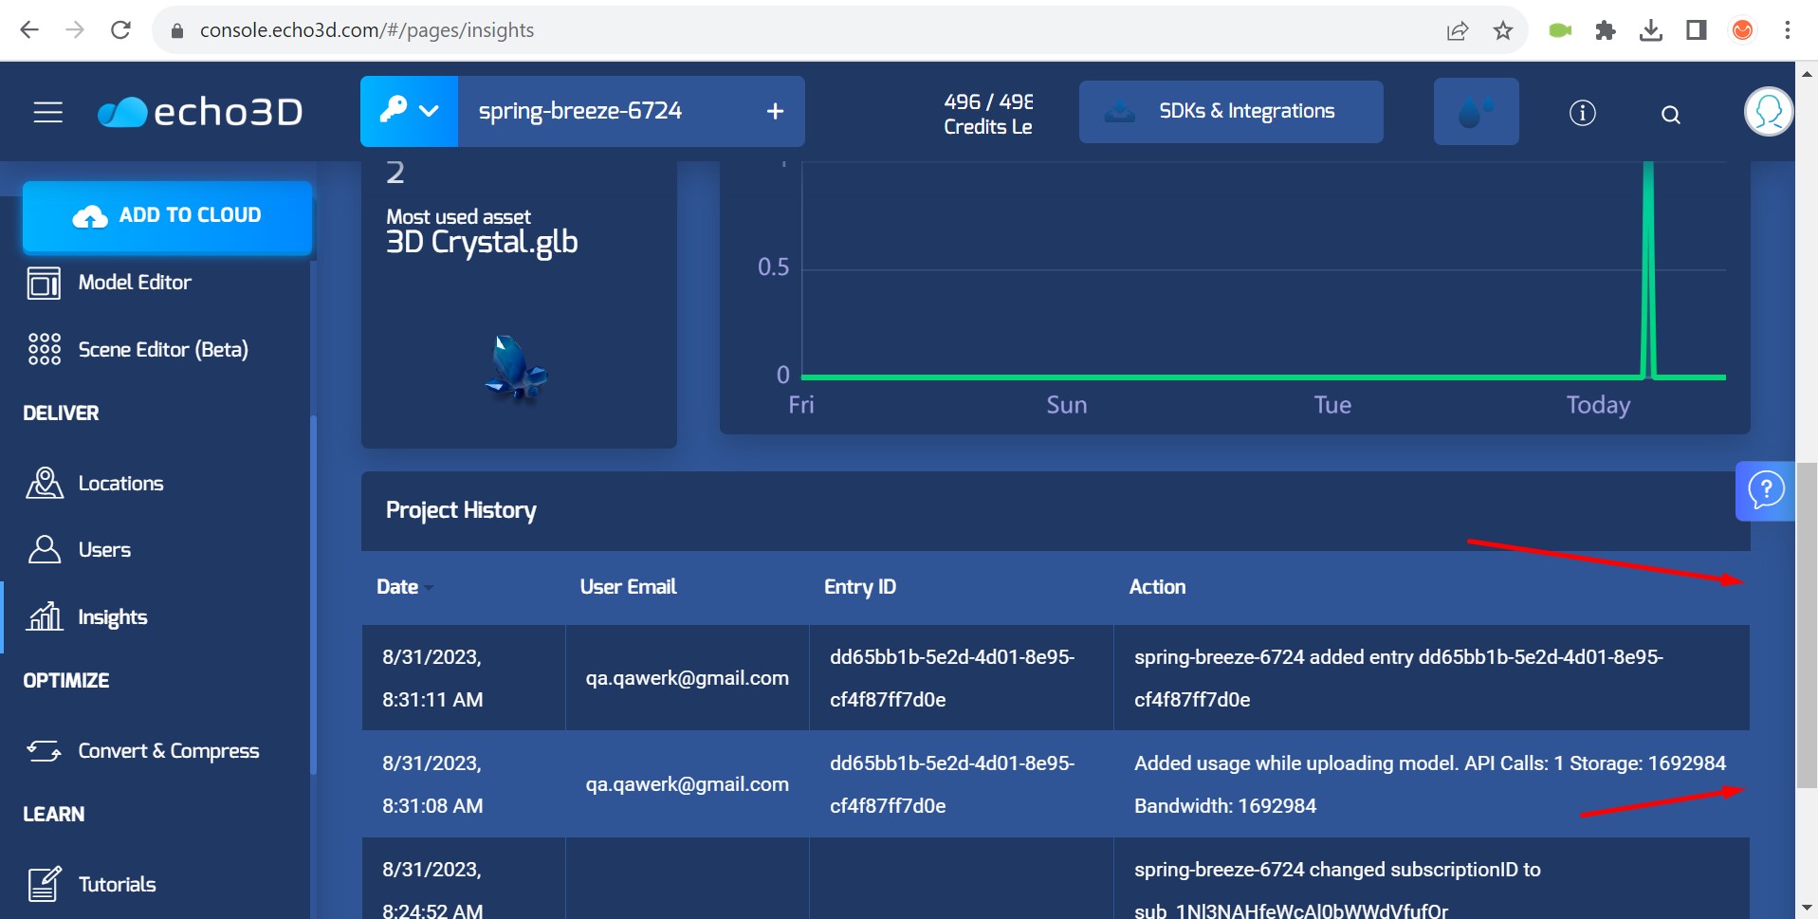Viewport: 1818px width, 919px height.
Task: Click the Users person icon
Action: (45, 550)
